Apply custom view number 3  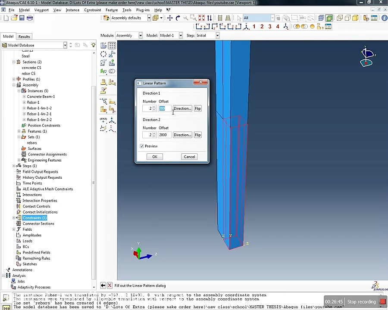(270, 27)
